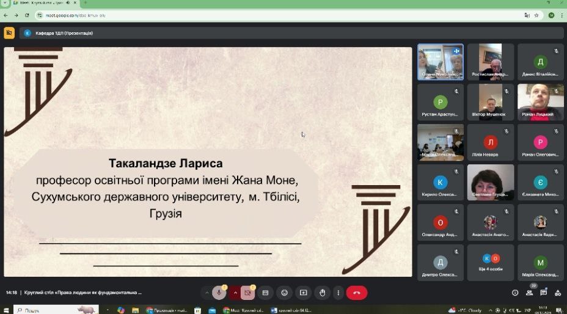This screenshot has height=314, width=567.
Task: Open the activities icon at bottom right
Action: (557, 293)
